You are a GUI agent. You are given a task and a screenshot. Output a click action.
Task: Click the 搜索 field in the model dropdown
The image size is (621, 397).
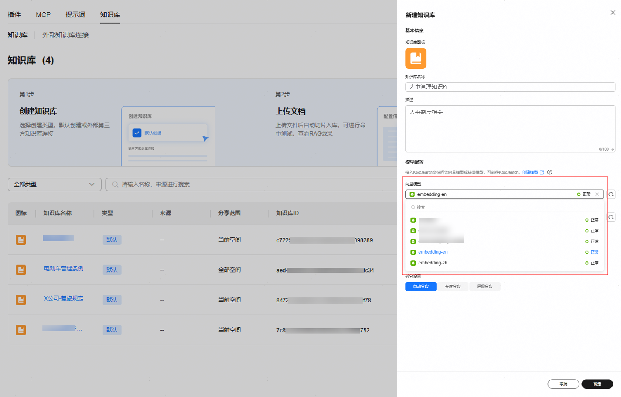(504, 207)
